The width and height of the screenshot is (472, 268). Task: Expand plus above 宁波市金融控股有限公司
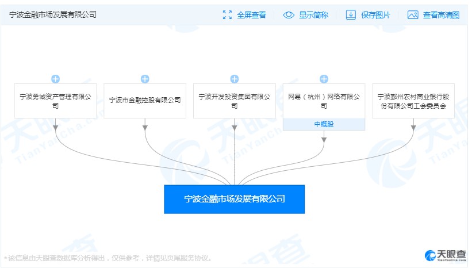[145, 79]
